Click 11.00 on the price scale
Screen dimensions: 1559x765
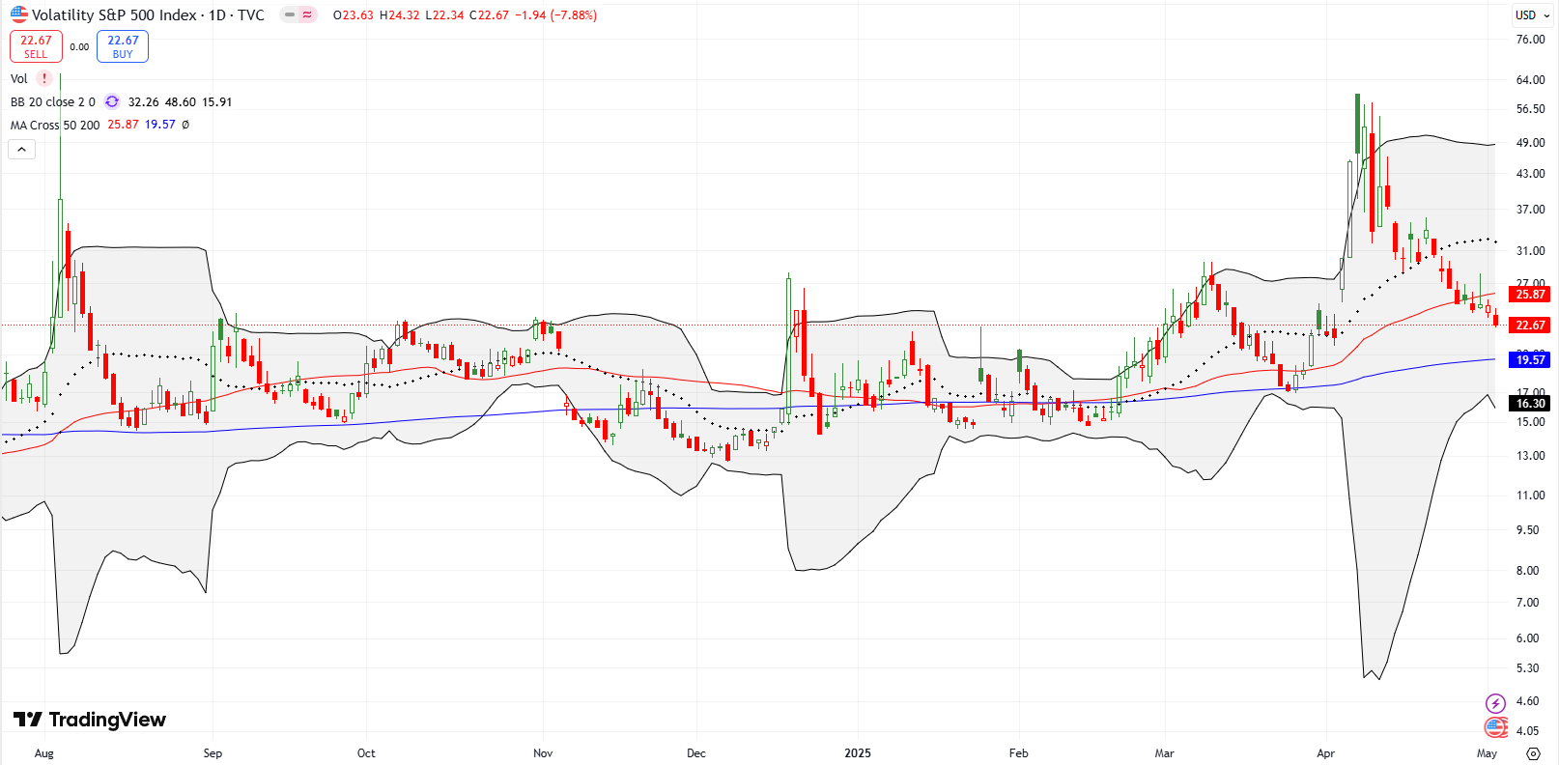pos(1530,496)
